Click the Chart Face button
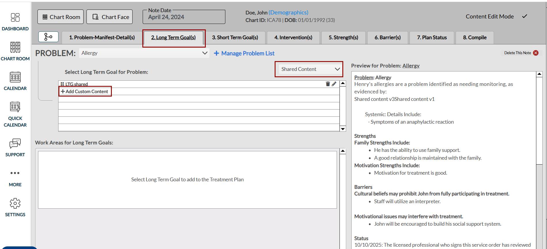Image resolution: width=547 pixels, height=249 pixels. (110, 17)
